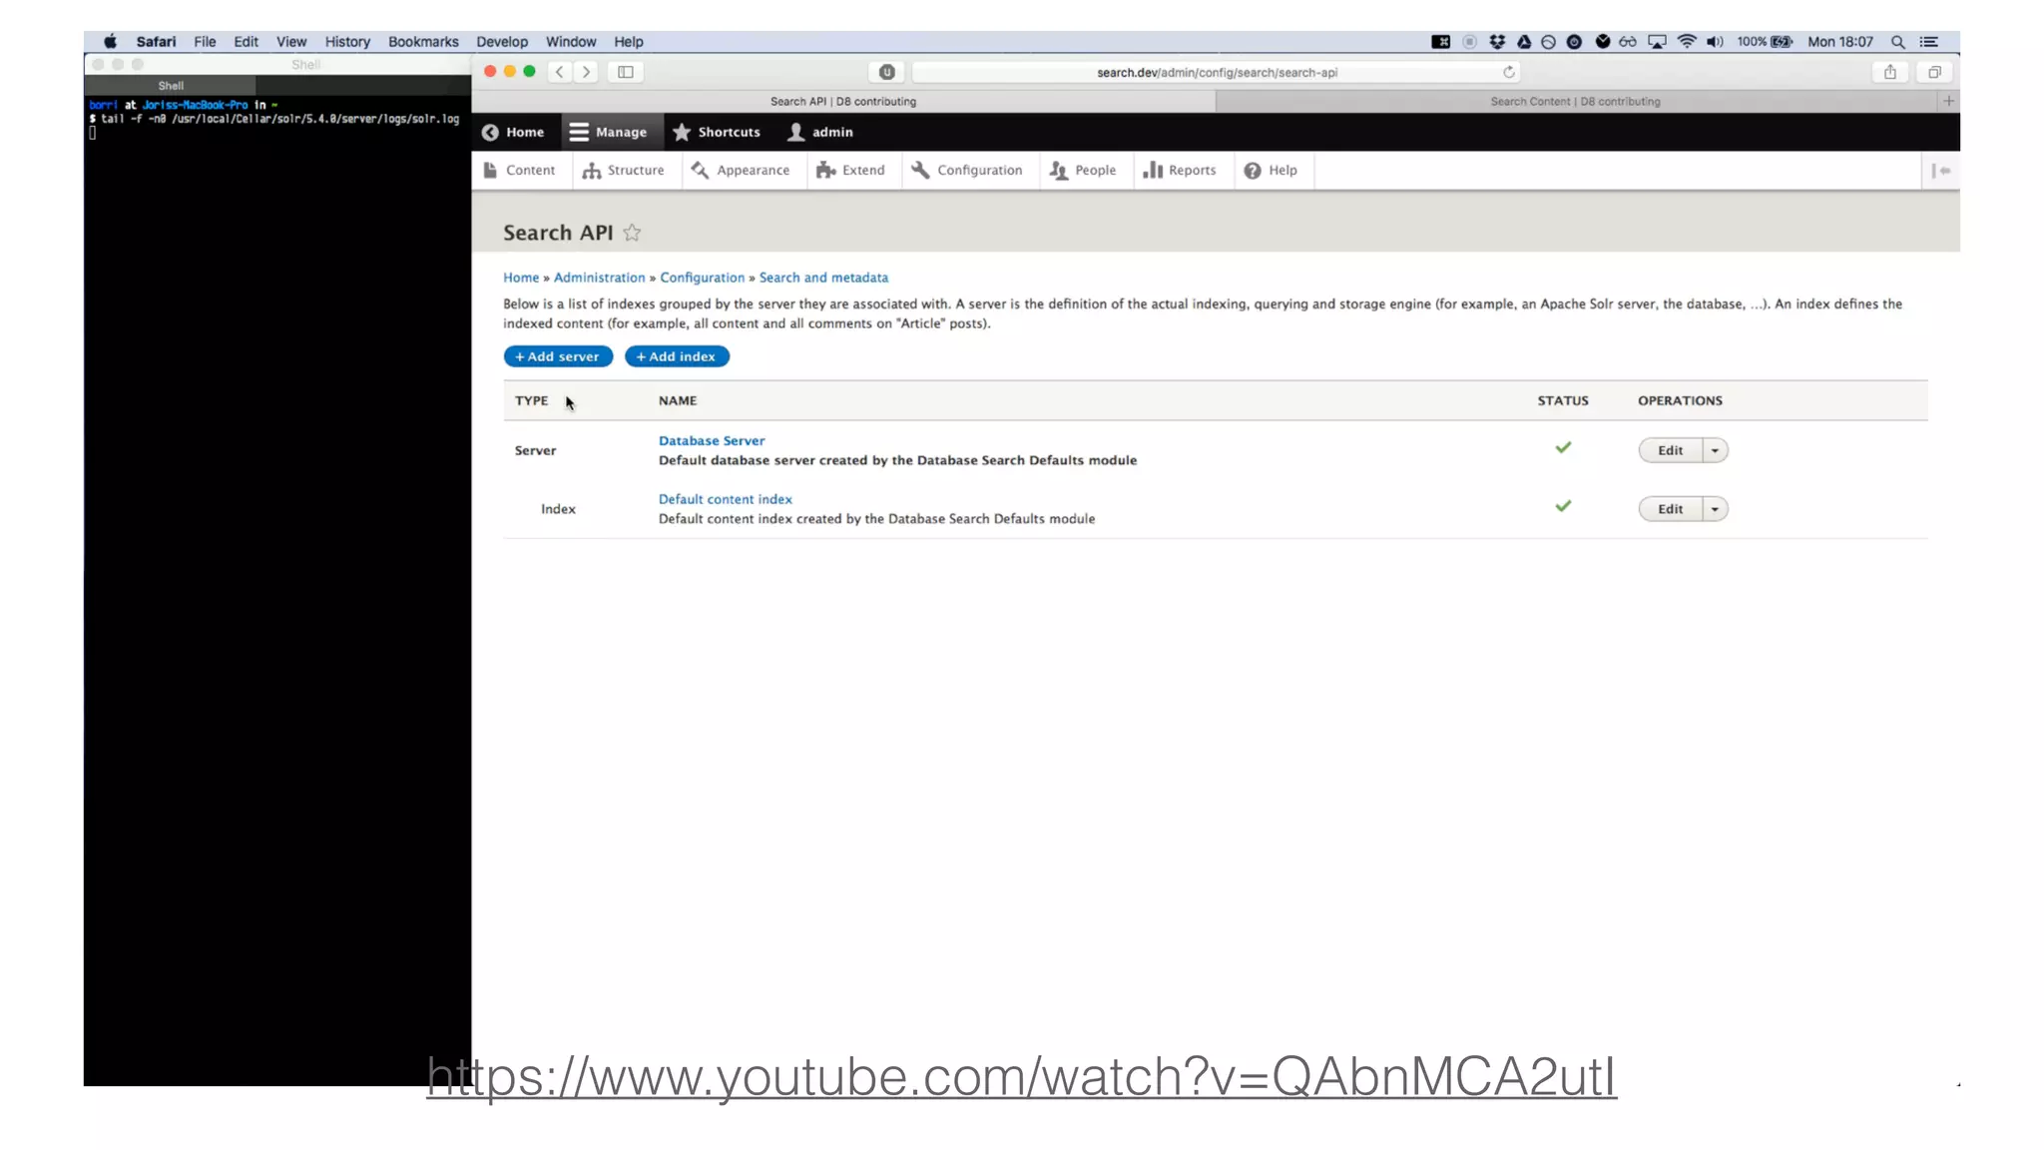Viewport: 2044px width, 1150px height.
Task: Click the battery status indicator
Action: [x=1765, y=42]
